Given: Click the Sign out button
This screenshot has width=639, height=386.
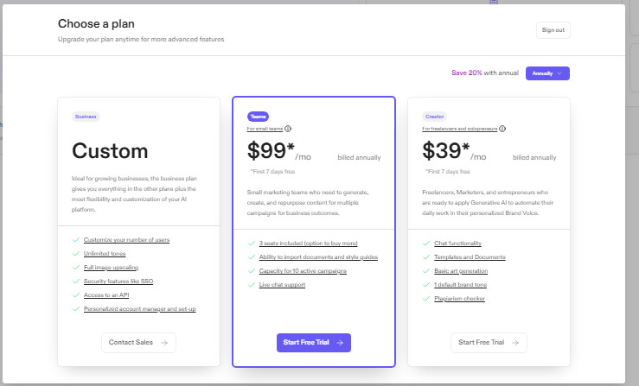Looking at the screenshot, I should [553, 30].
